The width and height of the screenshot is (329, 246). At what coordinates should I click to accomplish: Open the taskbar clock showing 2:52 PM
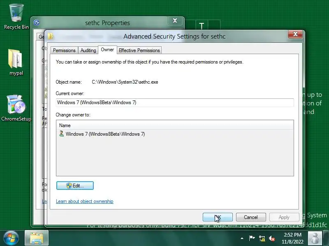(292, 238)
